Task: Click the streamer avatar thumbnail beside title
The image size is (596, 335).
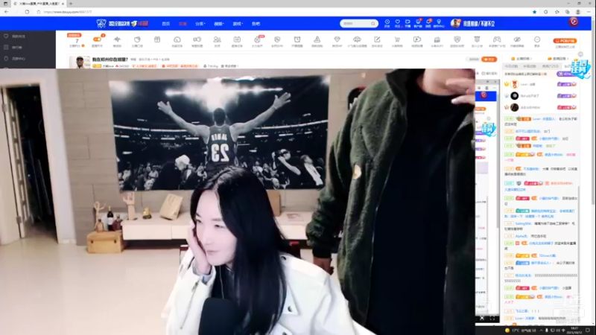Action: (x=80, y=63)
